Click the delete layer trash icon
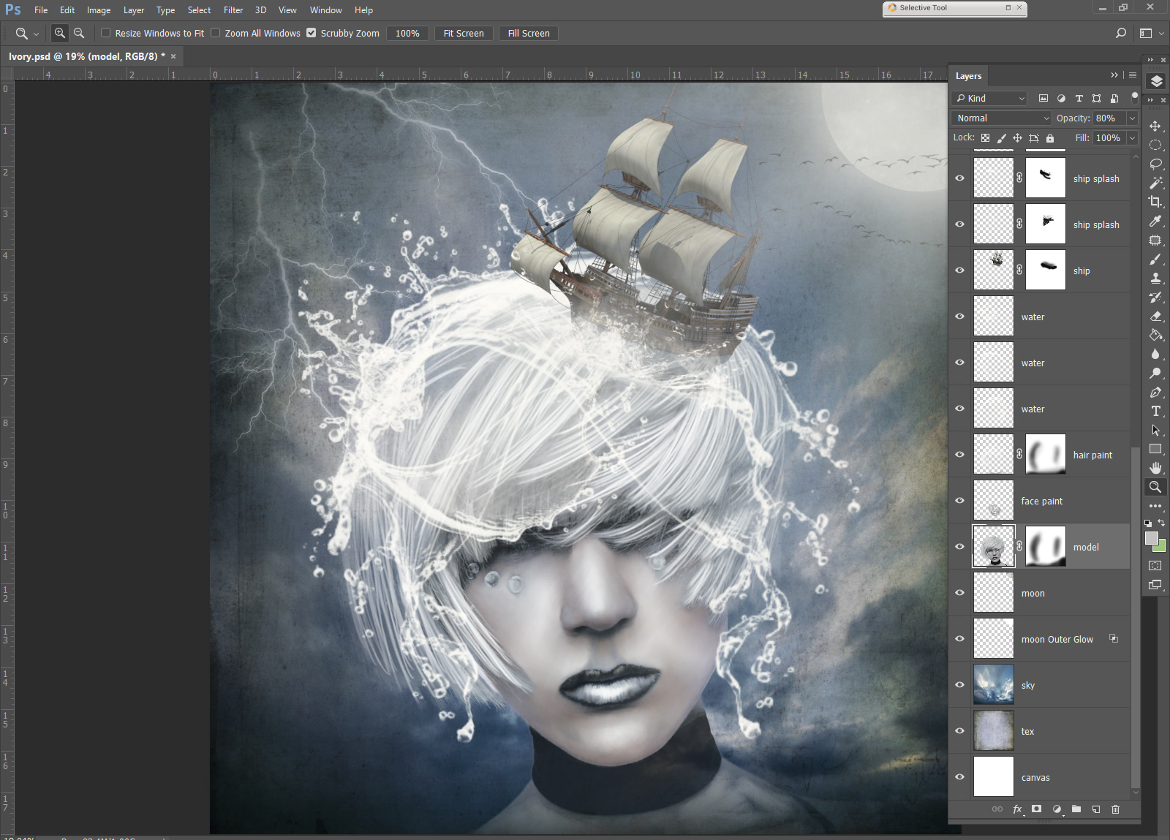The image size is (1170, 840). [1115, 809]
